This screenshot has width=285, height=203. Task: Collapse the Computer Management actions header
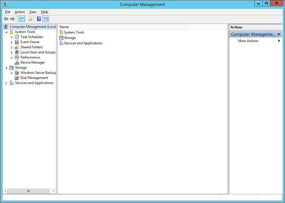click(278, 34)
